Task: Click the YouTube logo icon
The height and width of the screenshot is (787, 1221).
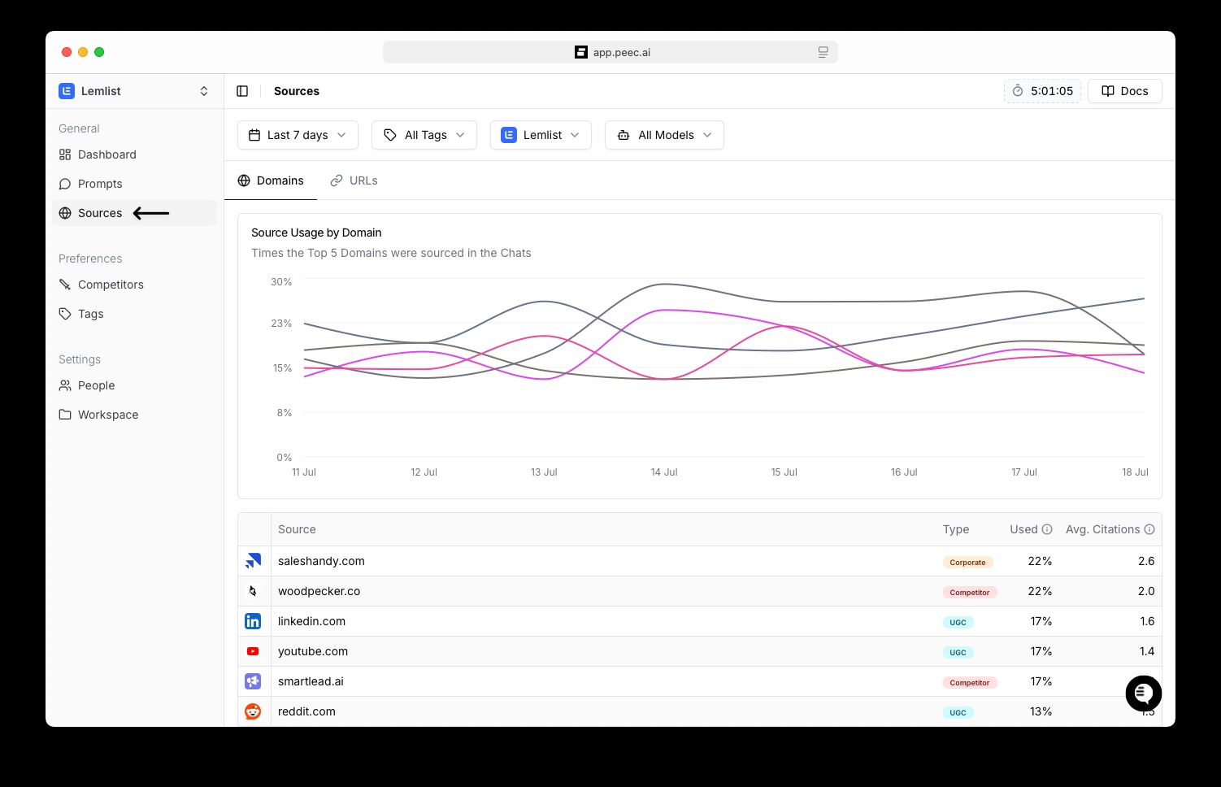Action: tap(254, 651)
